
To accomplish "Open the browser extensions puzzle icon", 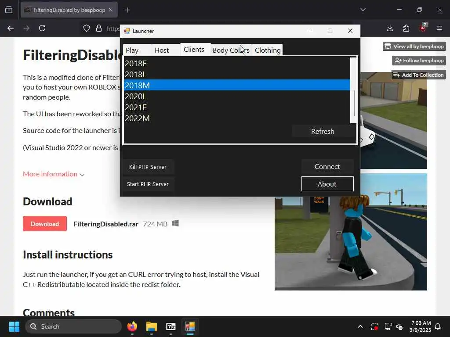I will pos(406,28).
